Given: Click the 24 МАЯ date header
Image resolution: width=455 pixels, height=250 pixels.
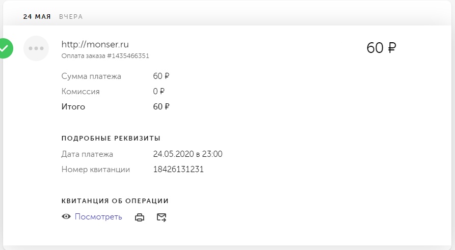Looking at the screenshot, I should click(37, 17).
